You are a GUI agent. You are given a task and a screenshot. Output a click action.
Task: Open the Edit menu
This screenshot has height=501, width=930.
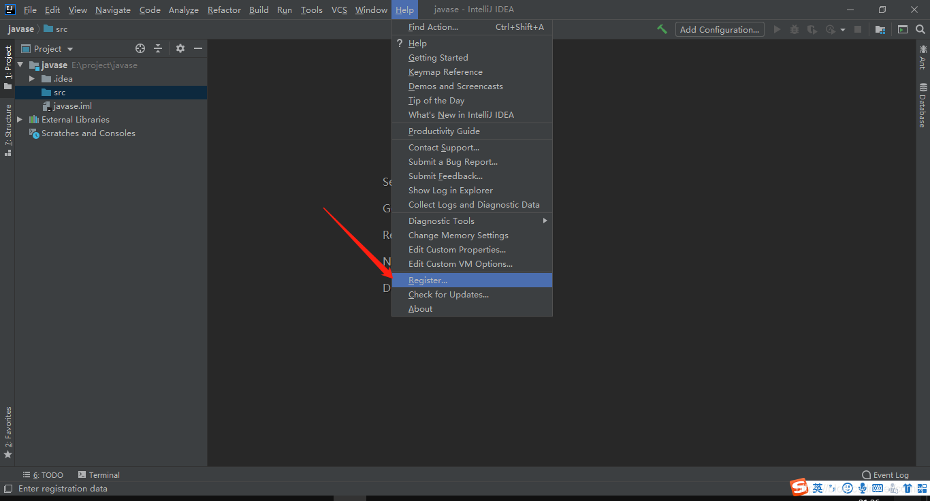(52, 10)
